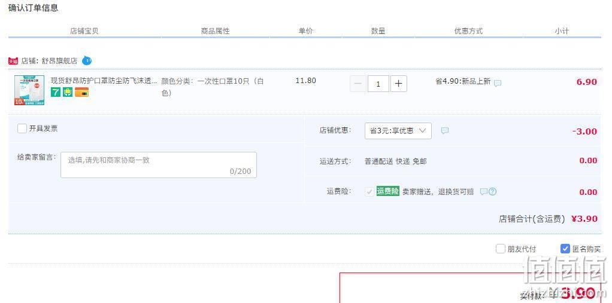Click the 单价 column header
Image resolution: width=612 pixels, height=303 pixels.
[x=305, y=31]
